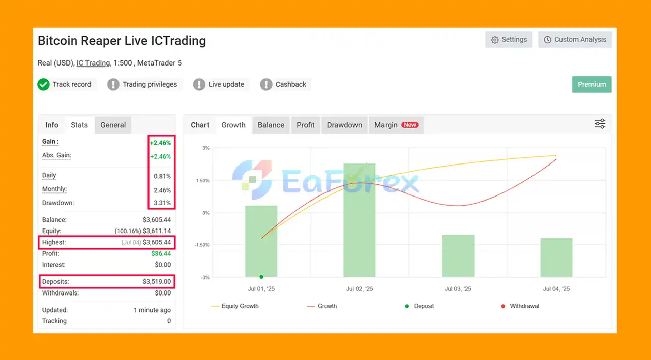Click the Gain label
Image resolution: width=651 pixels, height=360 pixels.
(50, 142)
